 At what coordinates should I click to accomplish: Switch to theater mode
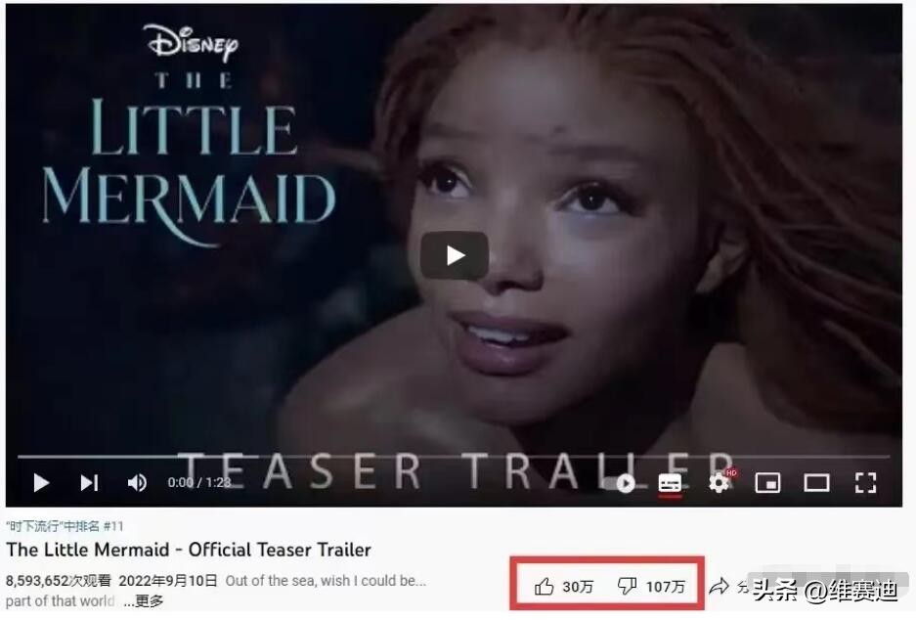tap(816, 483)
